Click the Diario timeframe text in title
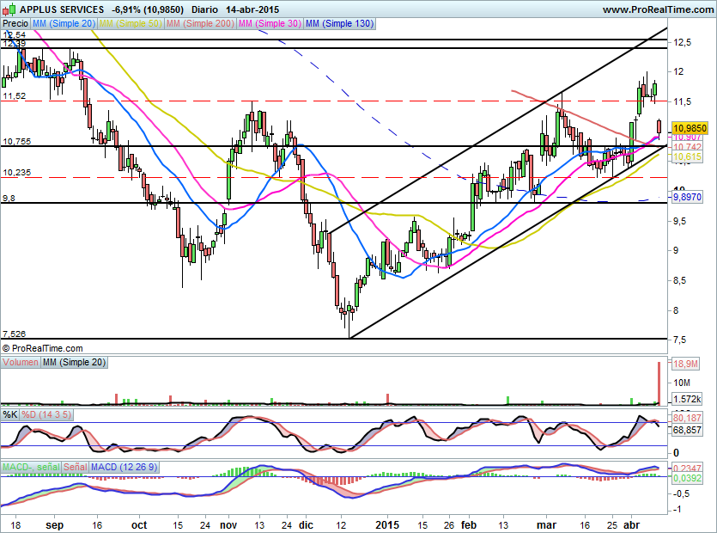 pos(204,9)
